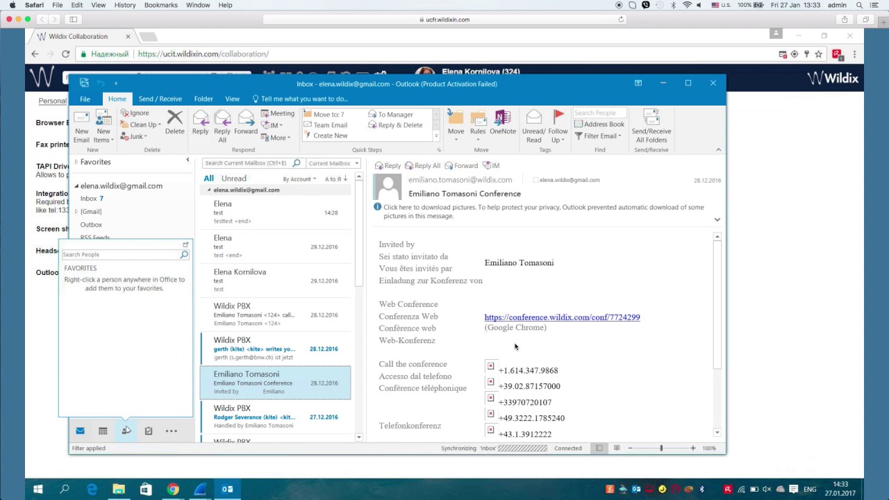The width and height of the screenshot is (889, 500).
Task: Click the download pictures info bar
Action: pos(544,211)
